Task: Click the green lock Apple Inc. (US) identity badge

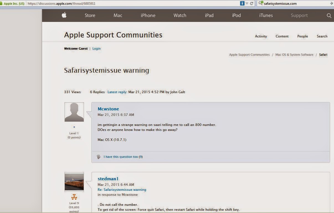Action: coord(12,4)
